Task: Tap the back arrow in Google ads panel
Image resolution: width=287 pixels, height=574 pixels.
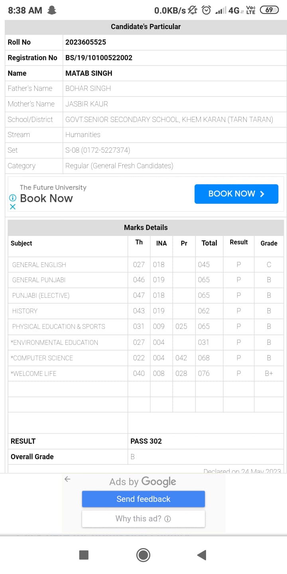Action: [x=67, y=479]
